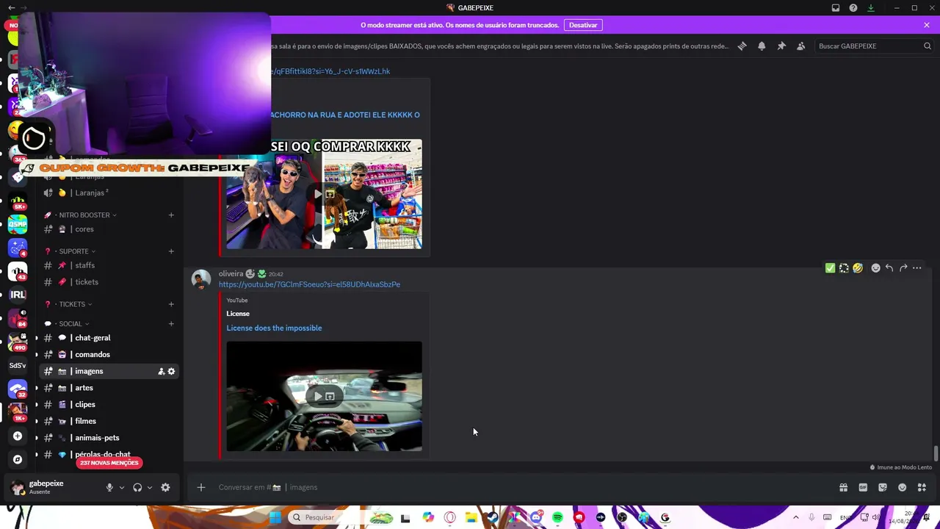Click the message box for imagens
Screen dimensions: 940x529
pyautogui.click(x=514, y=487)
